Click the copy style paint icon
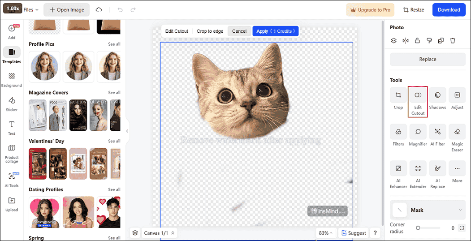Viewport: 471px width, 241px height. coord(429,40)
